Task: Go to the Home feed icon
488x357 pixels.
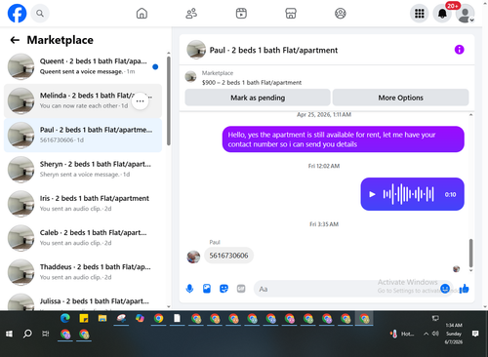Action: [142, 14]
